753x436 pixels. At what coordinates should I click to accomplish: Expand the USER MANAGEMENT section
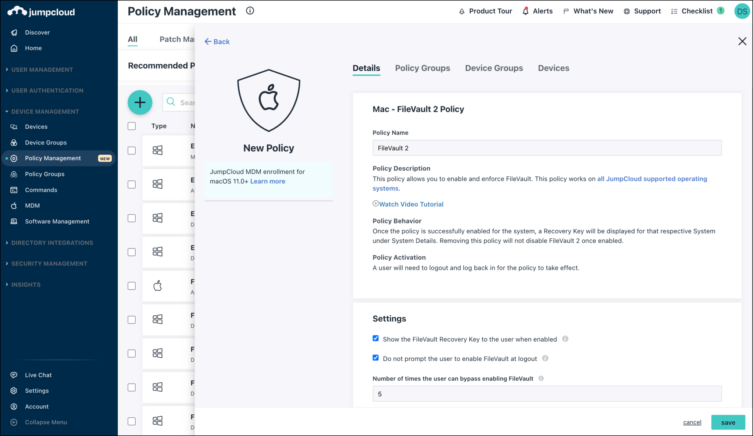coord(42,69)
